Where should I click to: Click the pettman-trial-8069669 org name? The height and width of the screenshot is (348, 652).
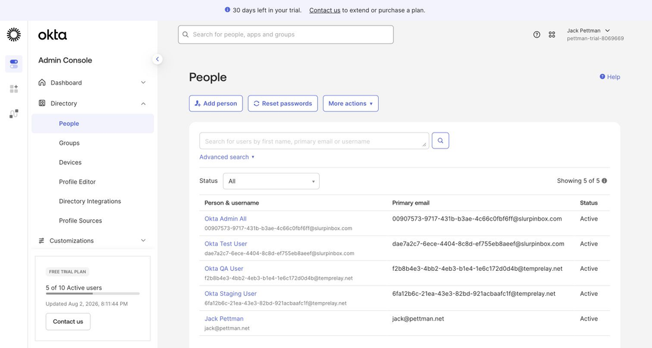coord(595,38)
